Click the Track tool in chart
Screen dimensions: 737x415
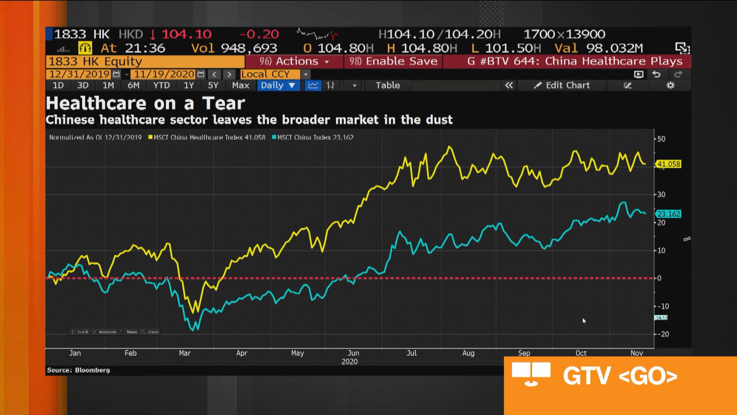pos(79,332)
